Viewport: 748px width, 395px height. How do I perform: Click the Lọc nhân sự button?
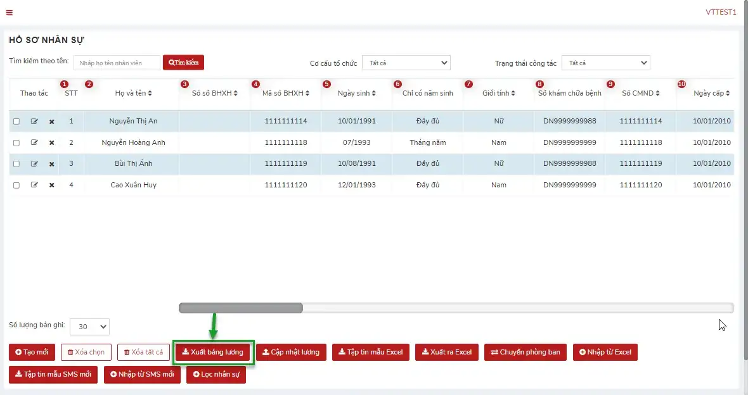pos(216,375)
